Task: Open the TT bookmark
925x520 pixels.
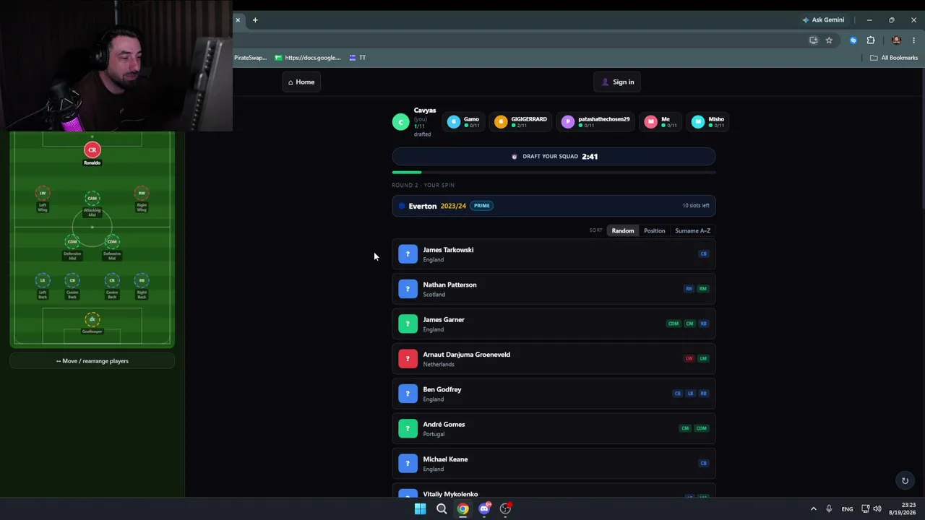Action: pos(358,58)
